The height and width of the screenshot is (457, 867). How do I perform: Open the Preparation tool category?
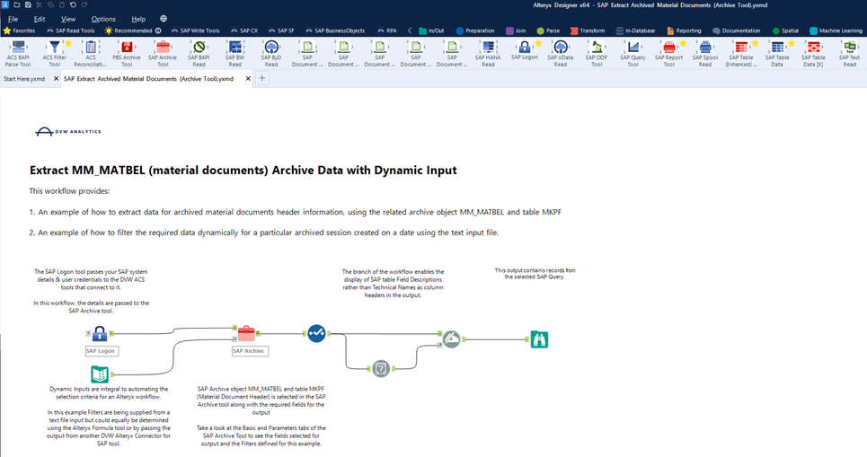click(475, 31)
